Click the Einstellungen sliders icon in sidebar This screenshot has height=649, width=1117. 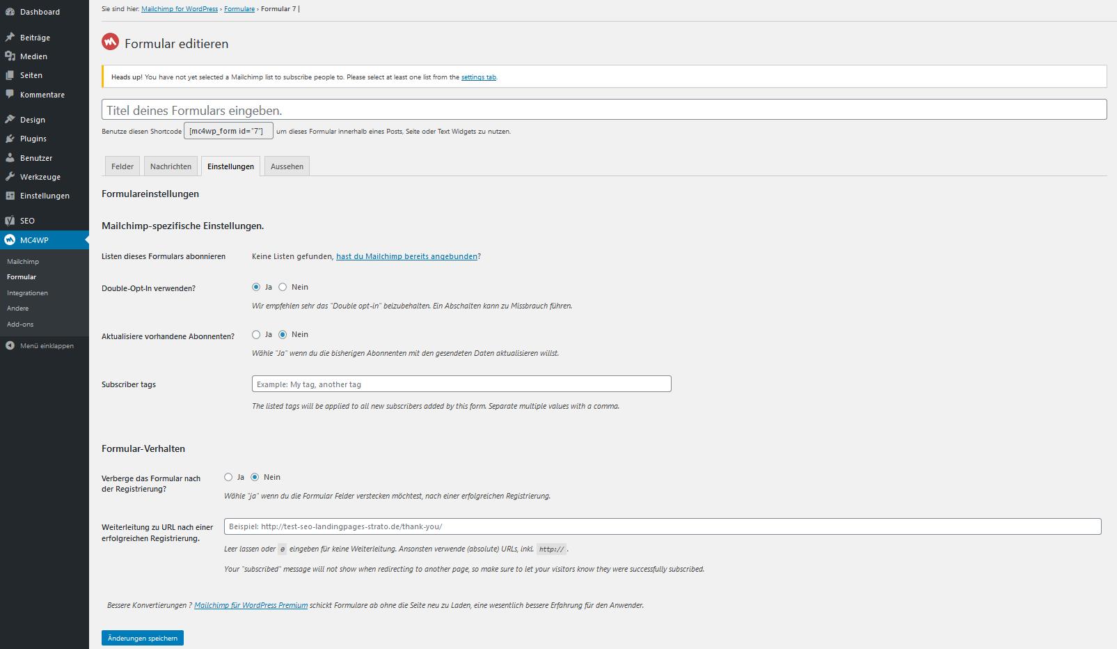[x=10, y=196]
